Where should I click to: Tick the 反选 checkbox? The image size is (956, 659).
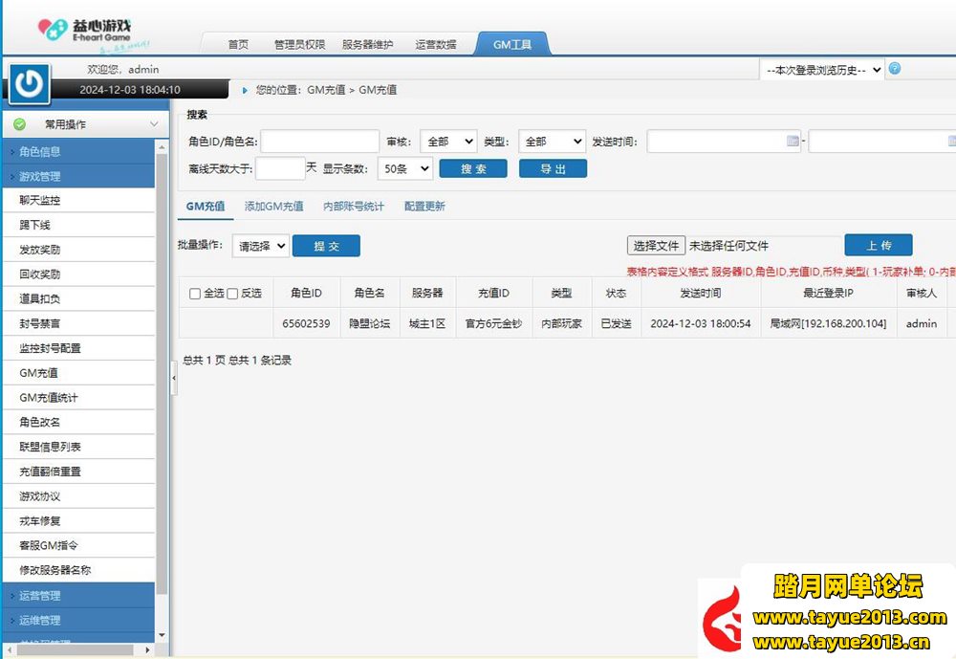click(232, 294)
